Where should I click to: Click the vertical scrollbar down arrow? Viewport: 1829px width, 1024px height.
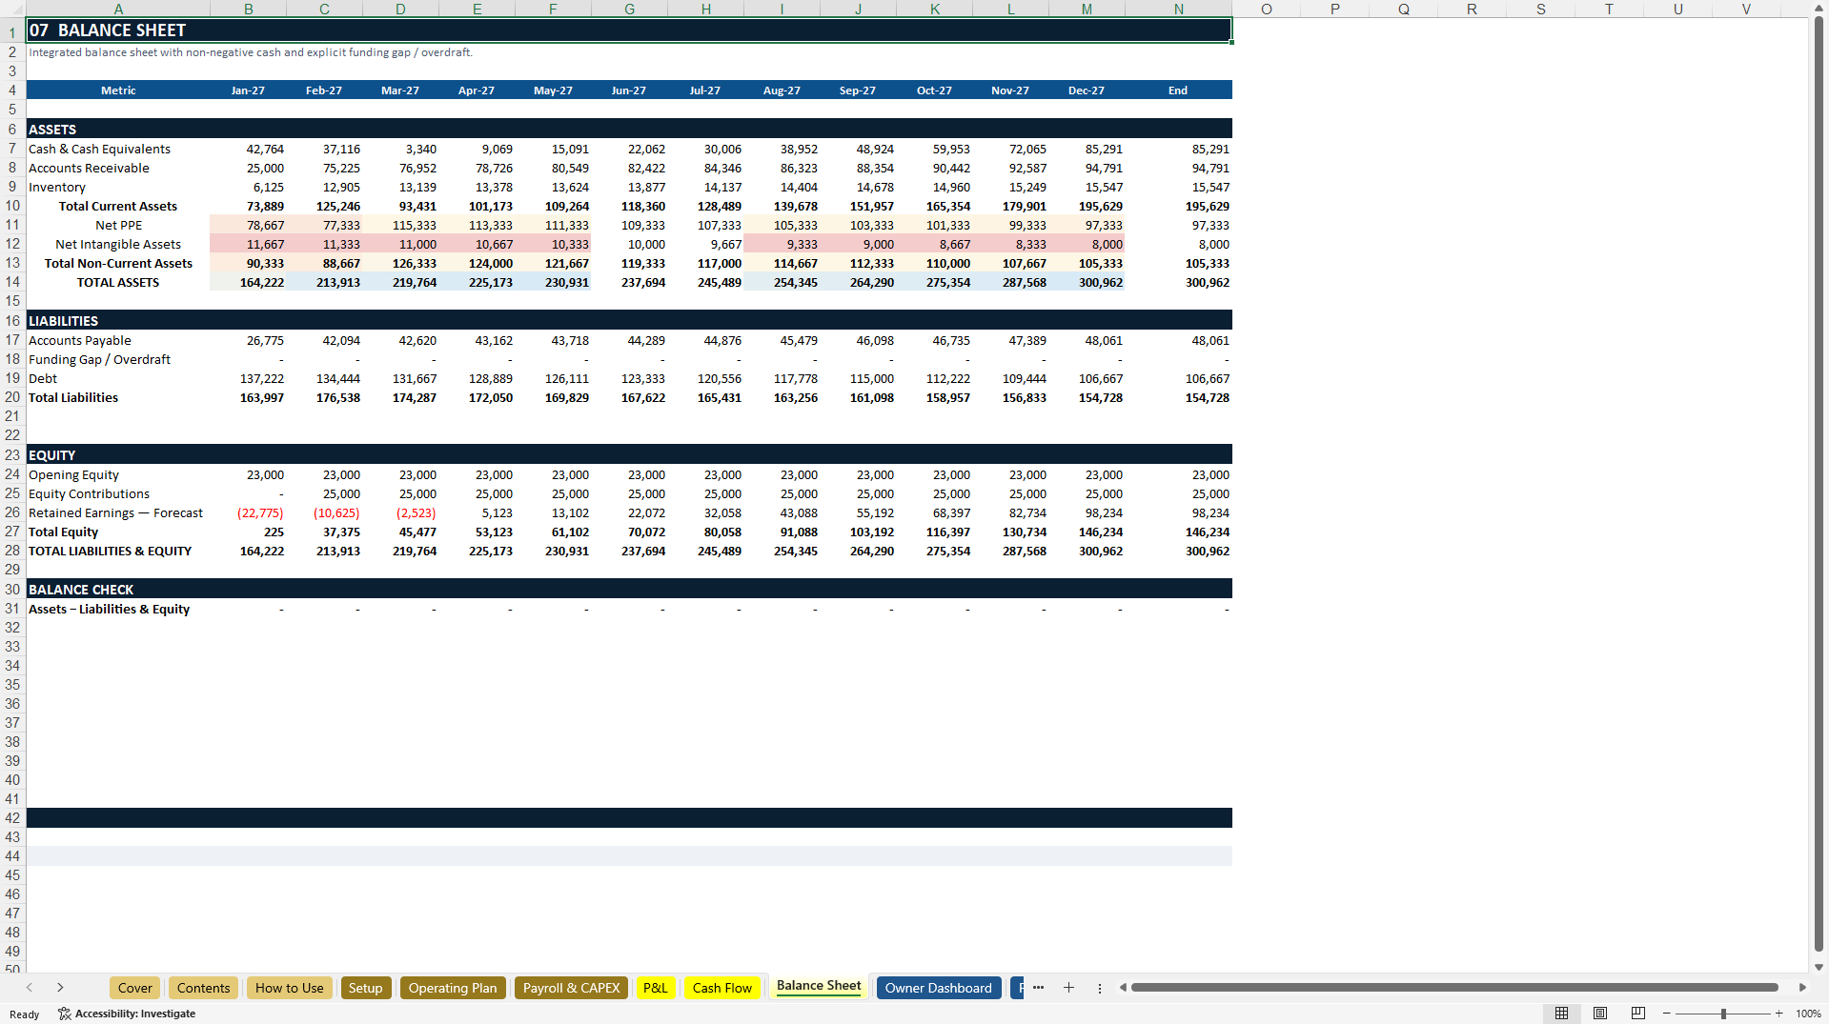(1819, 967)
